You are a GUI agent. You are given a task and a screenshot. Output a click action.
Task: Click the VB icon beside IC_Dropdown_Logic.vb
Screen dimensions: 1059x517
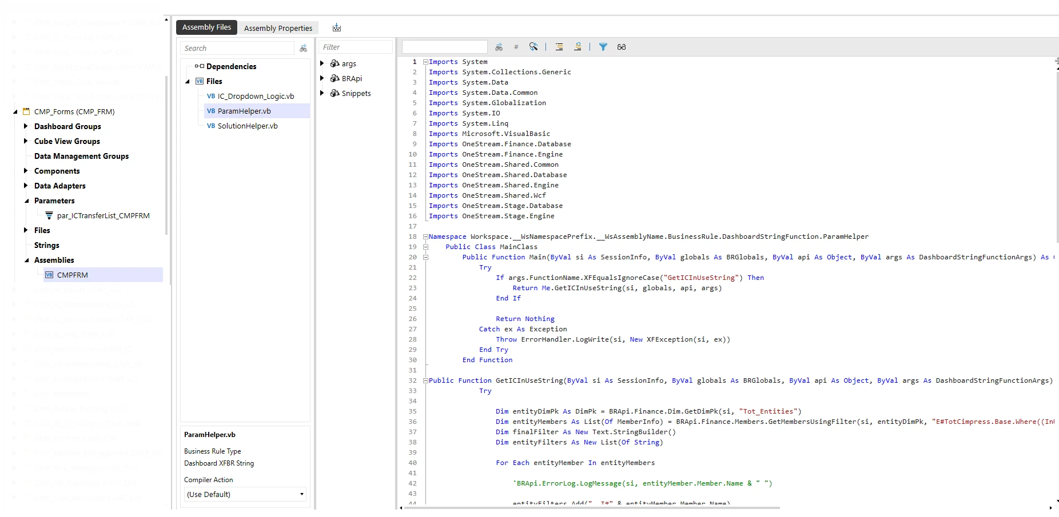[x=211, y=96]
